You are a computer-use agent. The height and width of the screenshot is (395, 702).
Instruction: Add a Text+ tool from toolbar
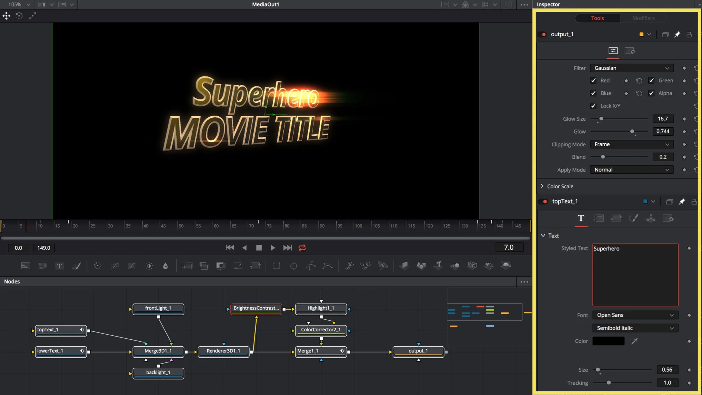pos(60,266)
